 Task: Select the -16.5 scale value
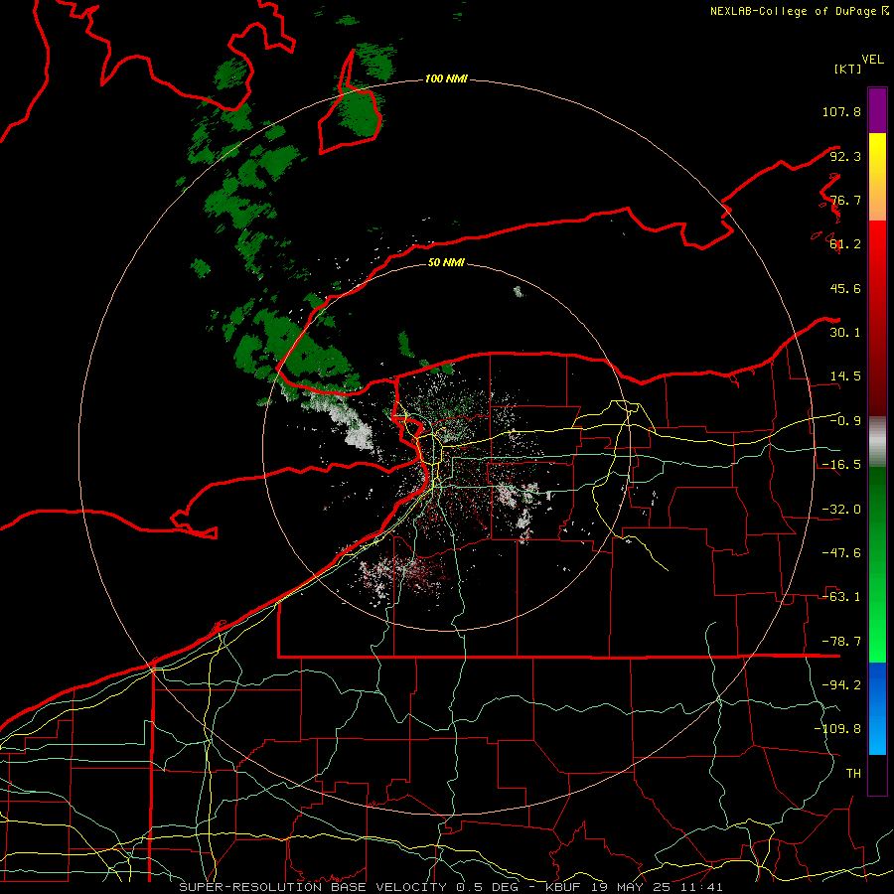pyautogui.click(x=841, y=465)
